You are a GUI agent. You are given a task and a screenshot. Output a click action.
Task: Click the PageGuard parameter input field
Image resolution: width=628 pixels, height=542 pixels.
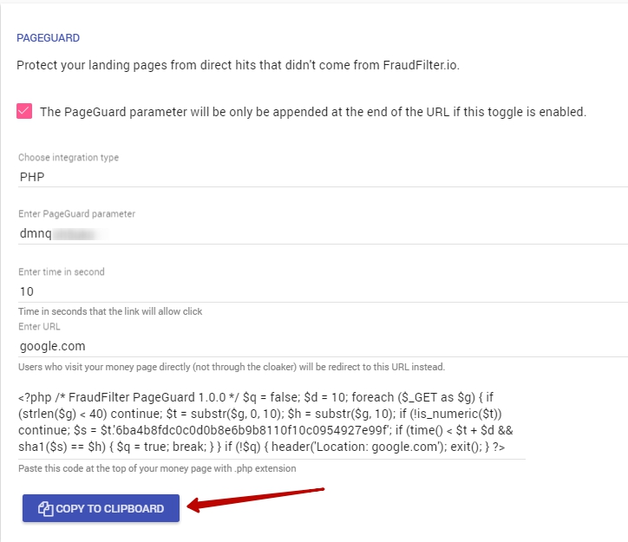pyautogui.click(x=321, y=232)
